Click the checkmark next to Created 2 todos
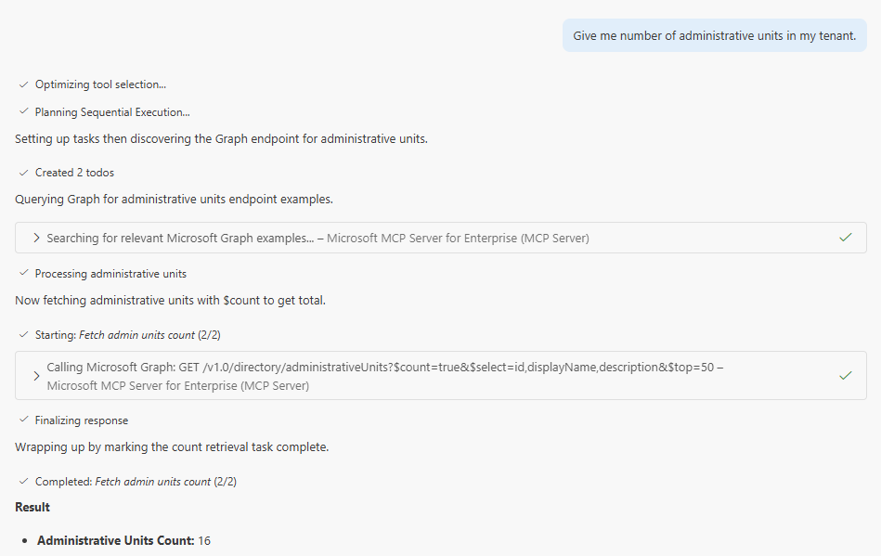 click(23, 173)
